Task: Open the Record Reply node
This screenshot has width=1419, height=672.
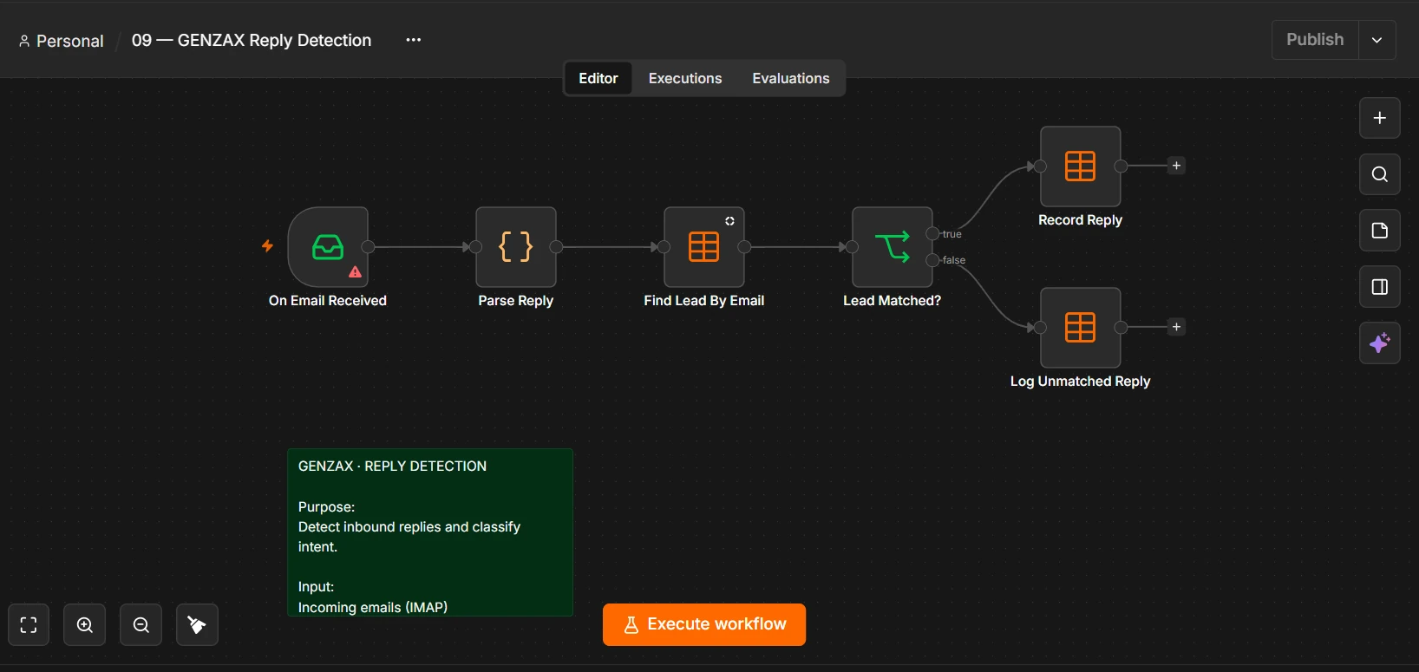Action: pyautogui.click(x=1081, y=166)
